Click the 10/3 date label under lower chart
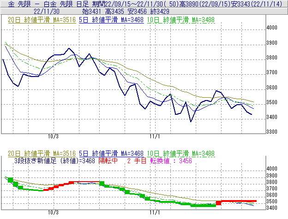288x219 pixels. point(53,213)
